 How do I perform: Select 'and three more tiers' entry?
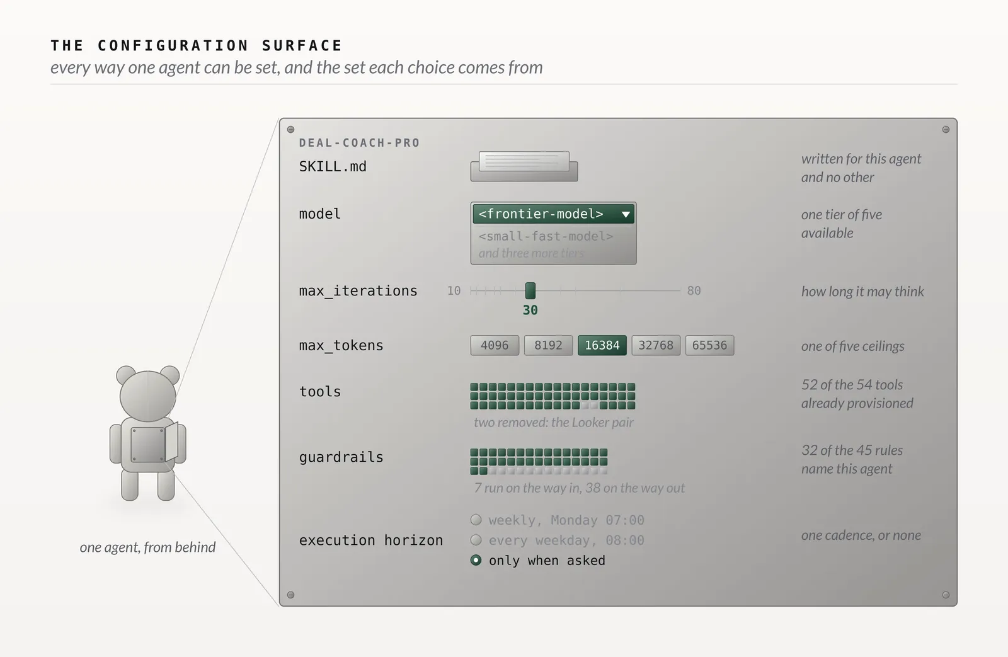coord(531,253)
